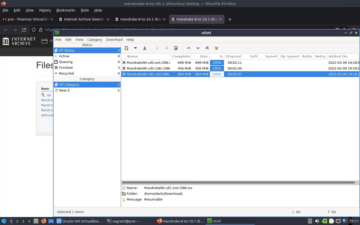Click the file name Mandrake90-cd1-inst.i586.iso in details
This screenshot has height=225, width=360.
[x=168, y=188]
